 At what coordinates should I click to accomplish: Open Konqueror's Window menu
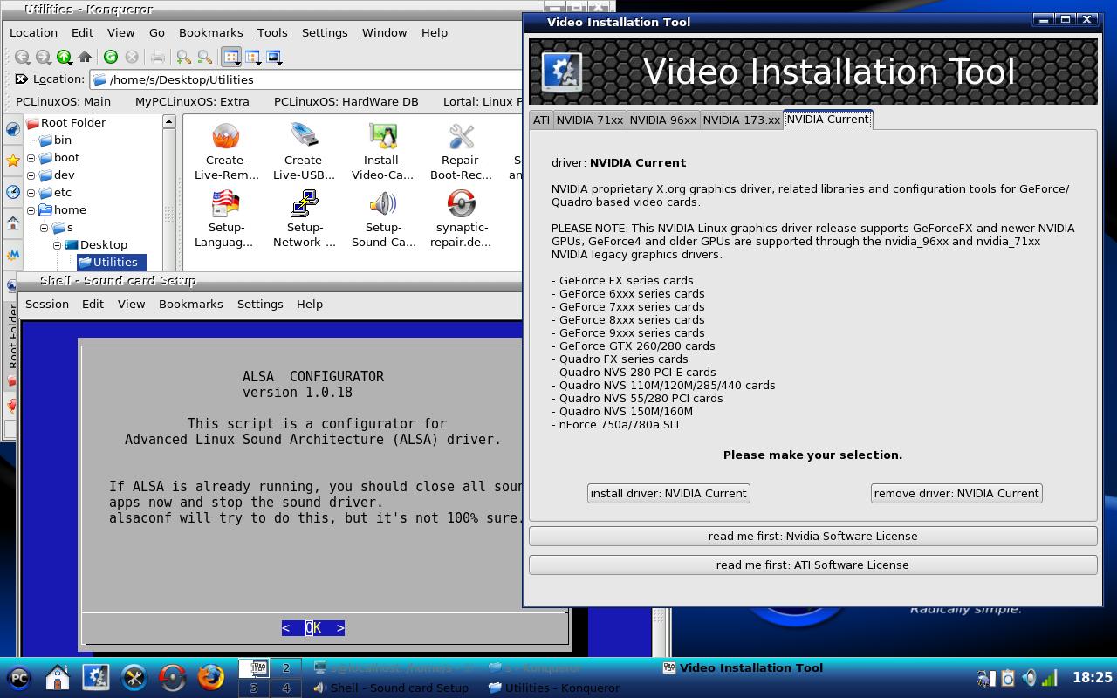coord(384,32)
